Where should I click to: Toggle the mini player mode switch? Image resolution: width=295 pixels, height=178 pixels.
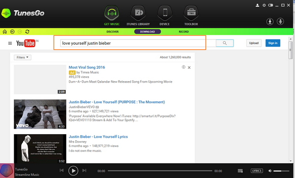(270, 5)
